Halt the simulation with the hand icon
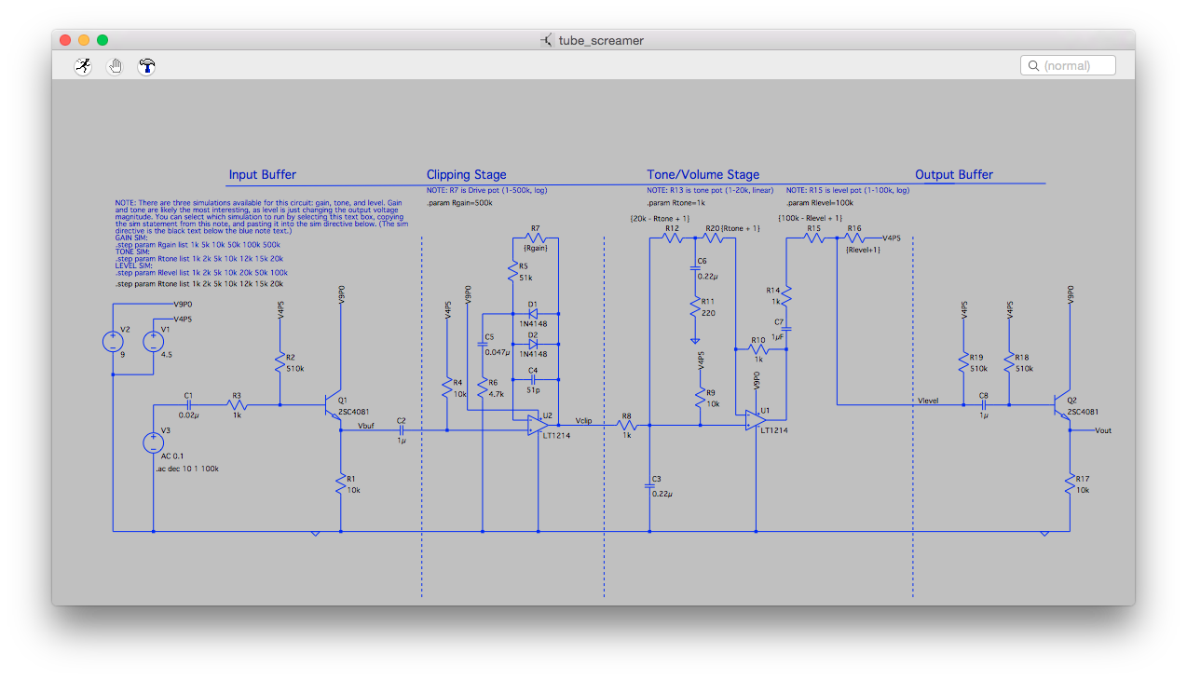Viewport: 1187px width, 680px height. click(x=115, y=65)
